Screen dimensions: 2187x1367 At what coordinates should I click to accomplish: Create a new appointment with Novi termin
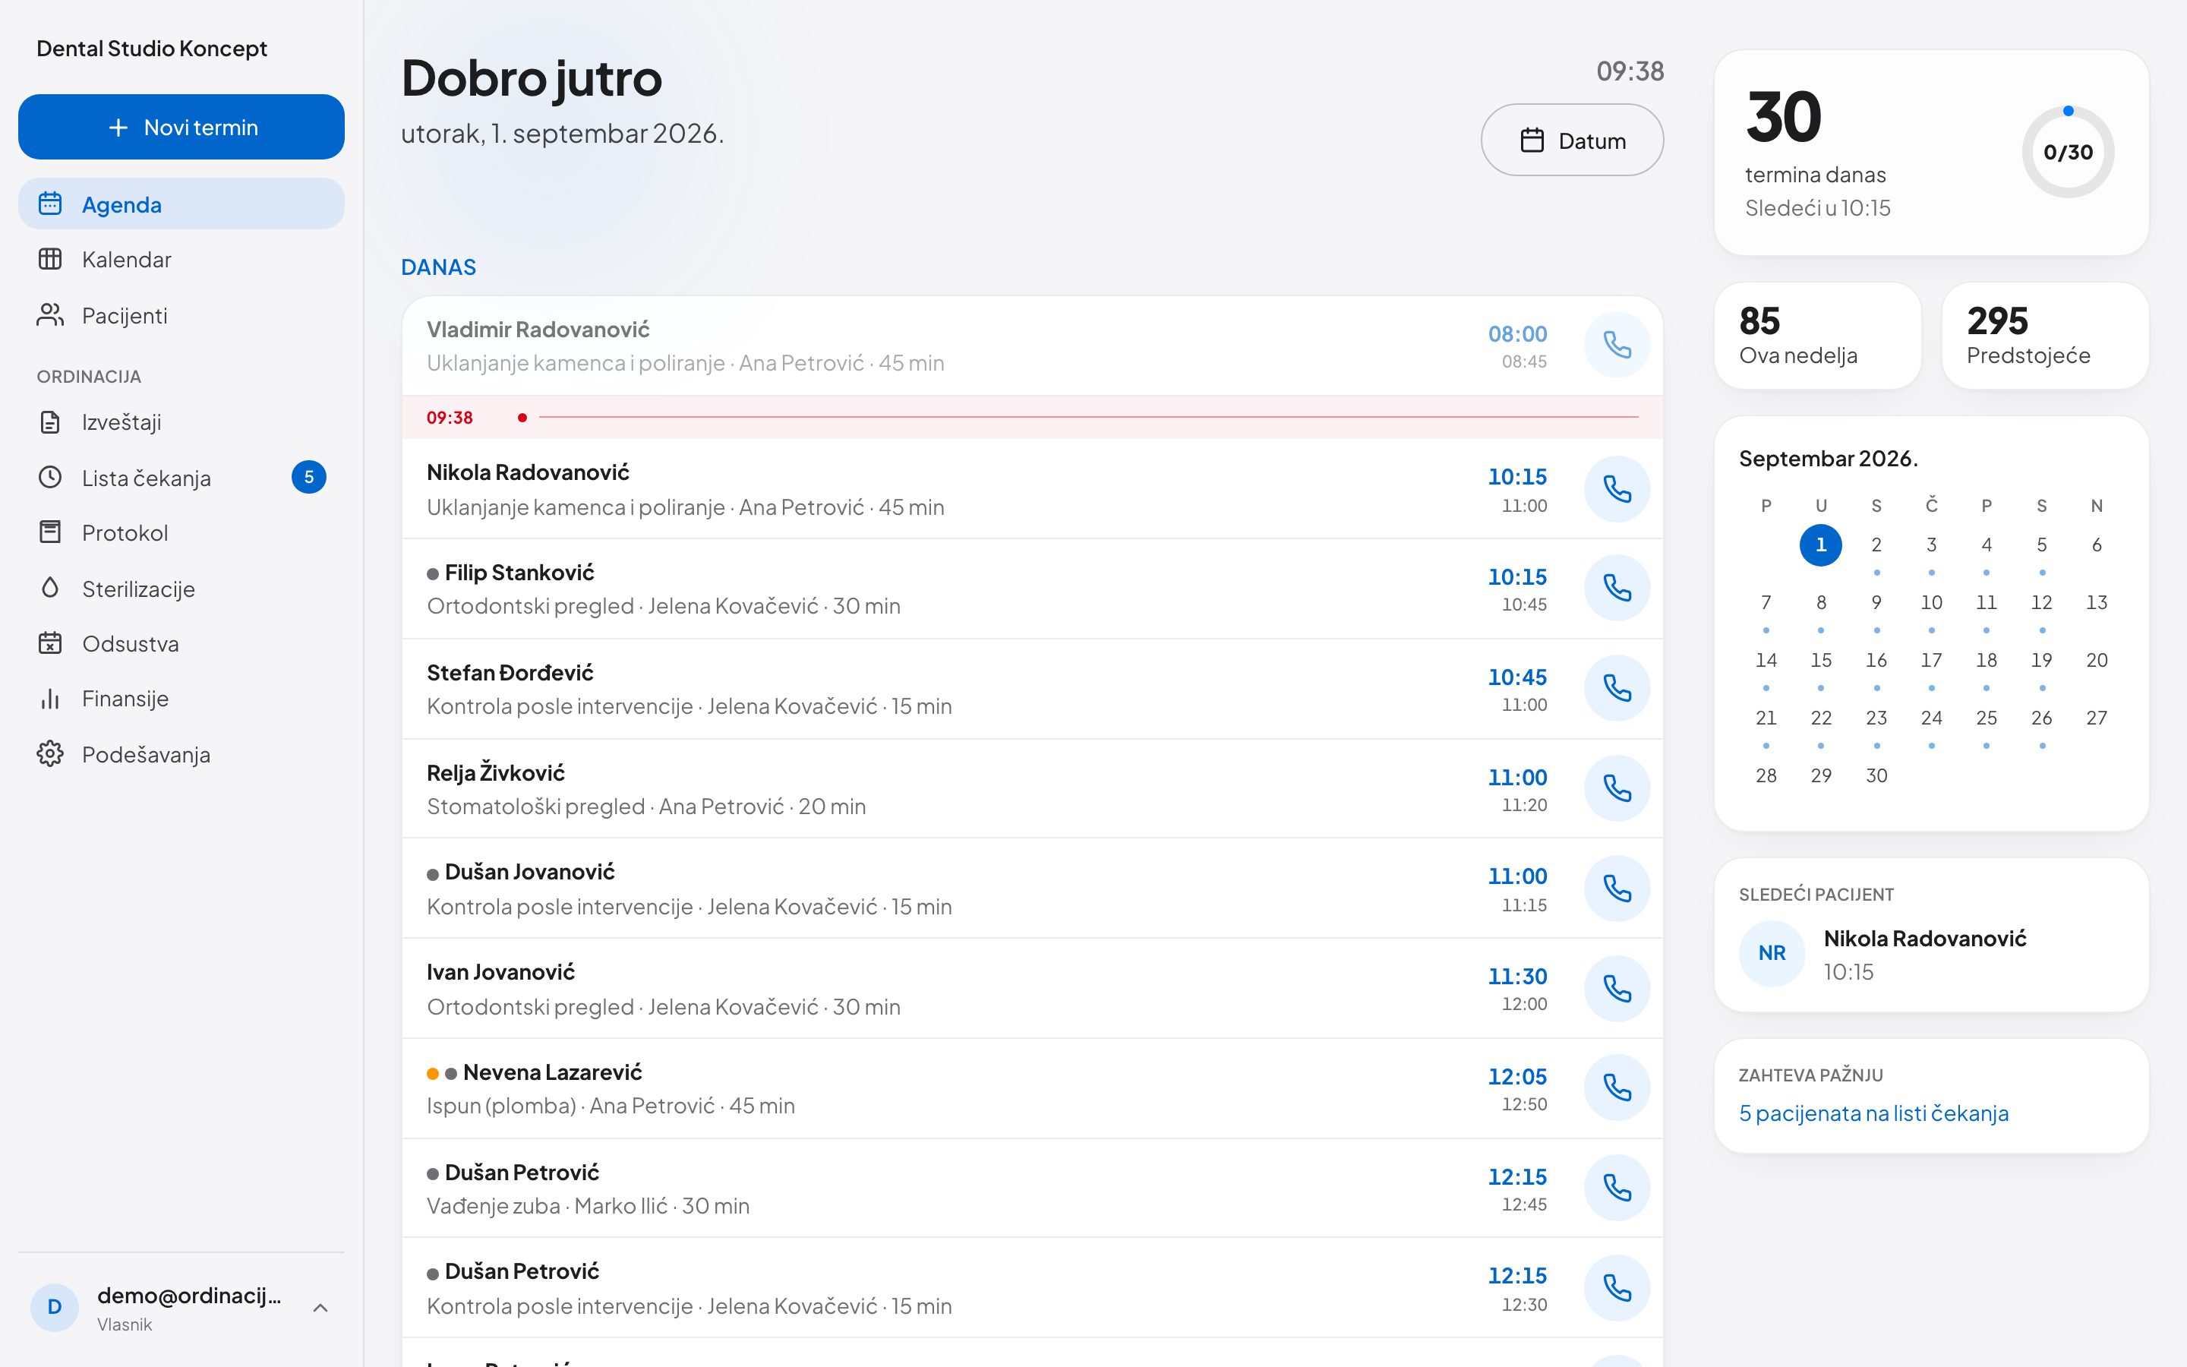click(181, 127)
